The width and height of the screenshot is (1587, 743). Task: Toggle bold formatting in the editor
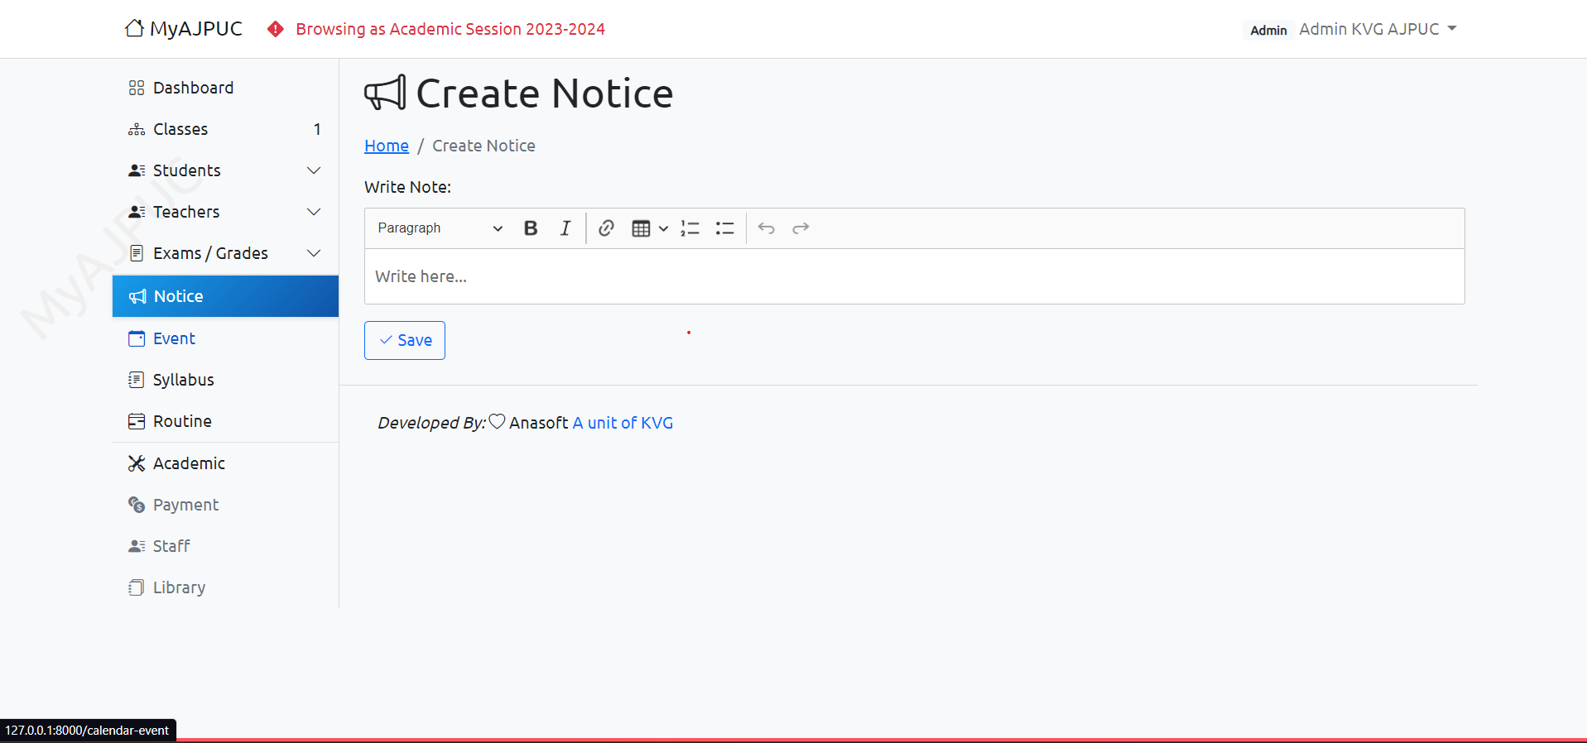click(531, 228)
